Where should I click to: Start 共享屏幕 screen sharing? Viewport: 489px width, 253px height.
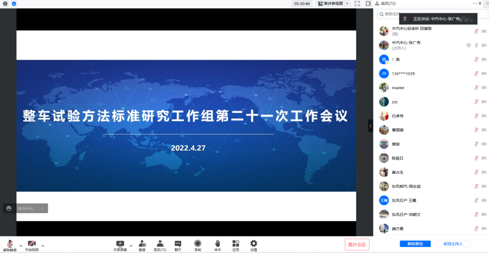(120, 244)
